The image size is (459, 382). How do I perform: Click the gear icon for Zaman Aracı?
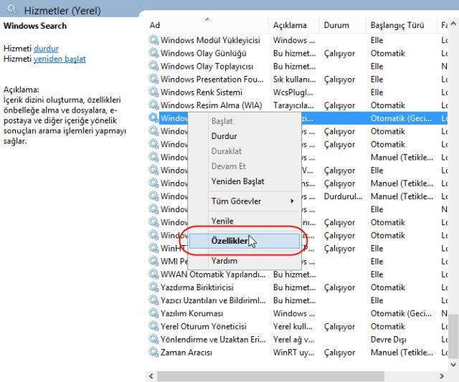[153, 352]
